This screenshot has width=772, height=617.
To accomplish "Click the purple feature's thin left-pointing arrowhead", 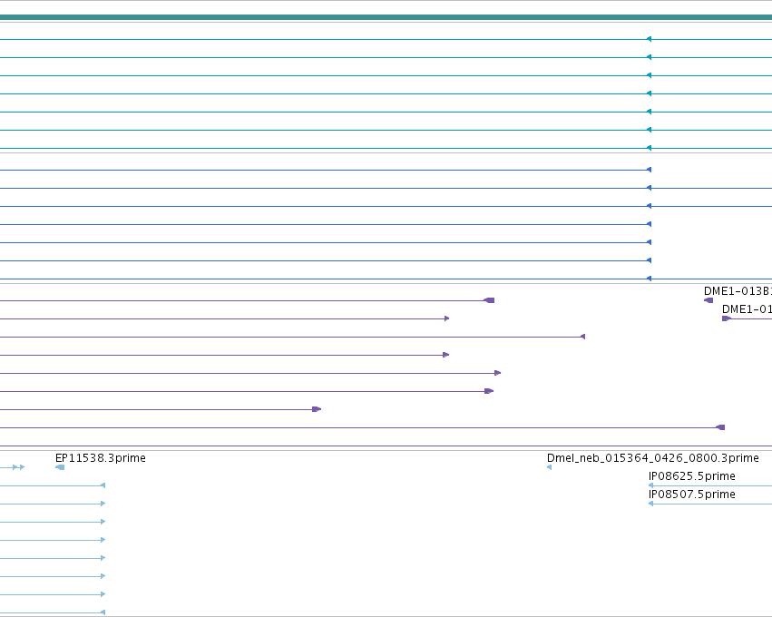I will [583, 337].
